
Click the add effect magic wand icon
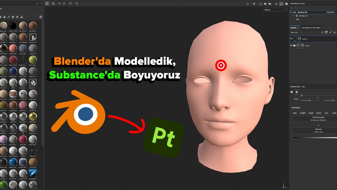[322, 32]
